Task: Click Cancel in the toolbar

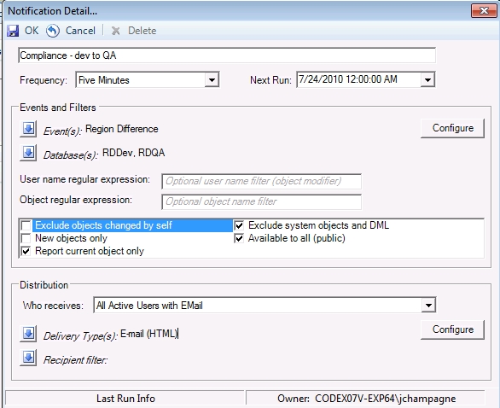Action: pos(80,31)
